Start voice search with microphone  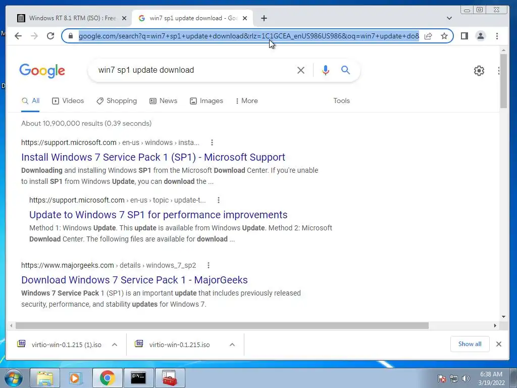[326, 70]
